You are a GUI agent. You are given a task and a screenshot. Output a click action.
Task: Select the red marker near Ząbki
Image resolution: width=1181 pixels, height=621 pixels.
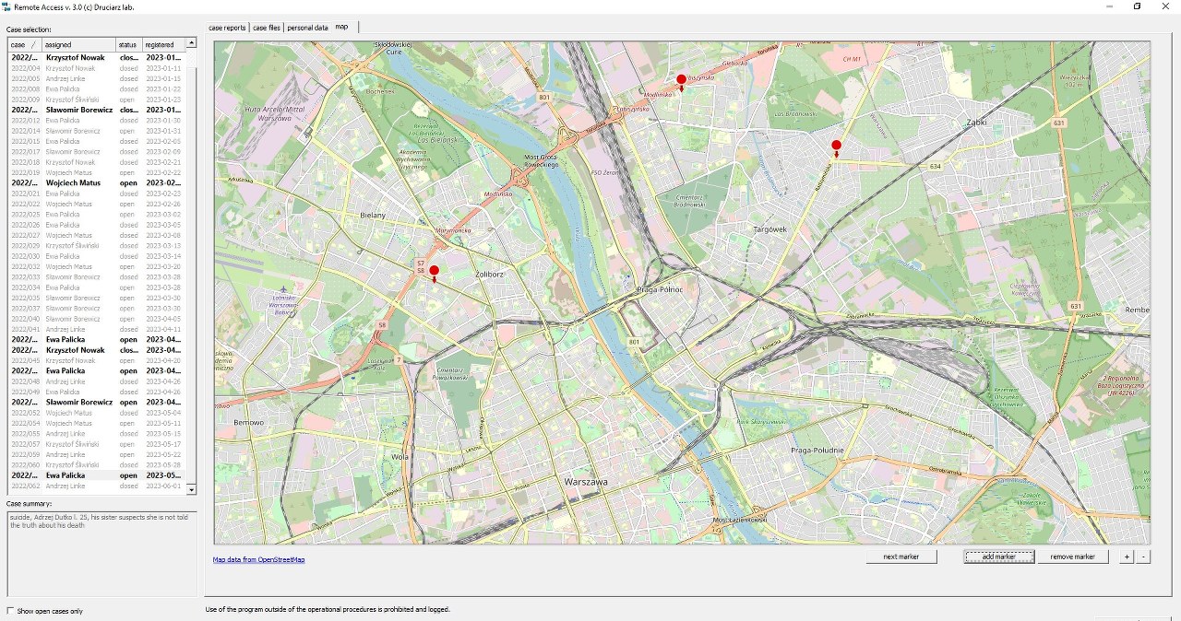point(837,146)
